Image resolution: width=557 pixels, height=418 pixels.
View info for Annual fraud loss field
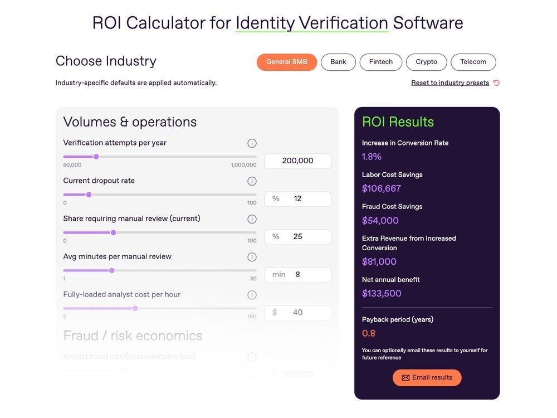coord(252,357)
